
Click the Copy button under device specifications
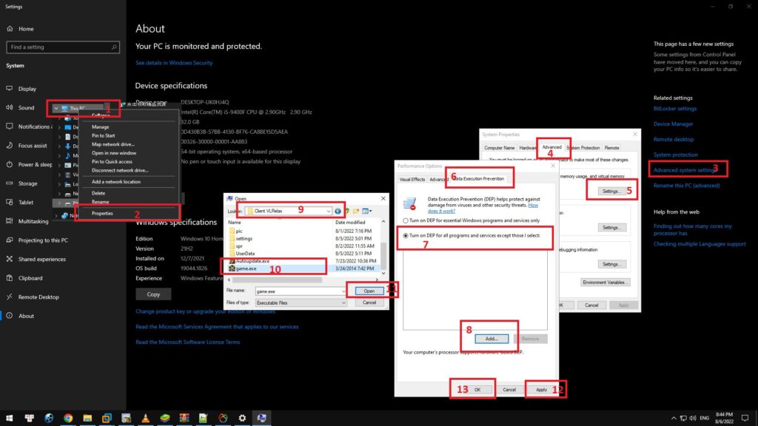pos(153,294)
